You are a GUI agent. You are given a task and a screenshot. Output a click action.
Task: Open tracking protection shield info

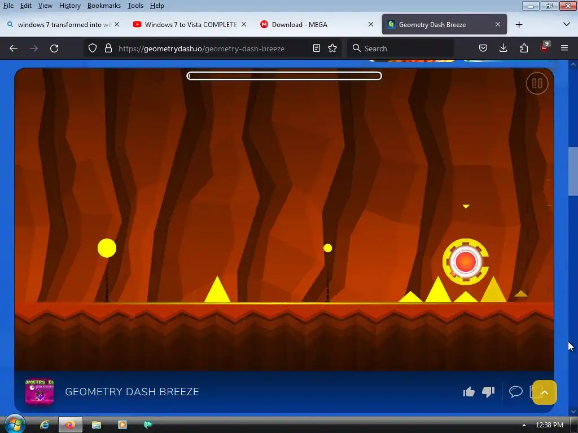pos(93,48)
